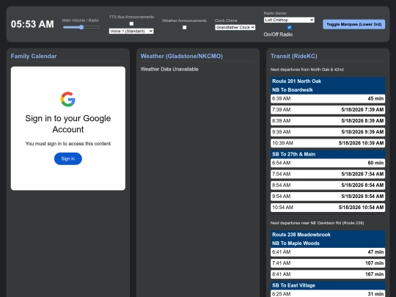Click the Google logo in calendar panel
This screenshot has height=297, width=396.
pos(68,99)
